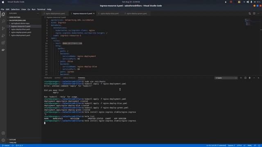Open the Search view in the activity bar
Image resolution: width=262 pixels, height=147 pixels.
point(3,21)
